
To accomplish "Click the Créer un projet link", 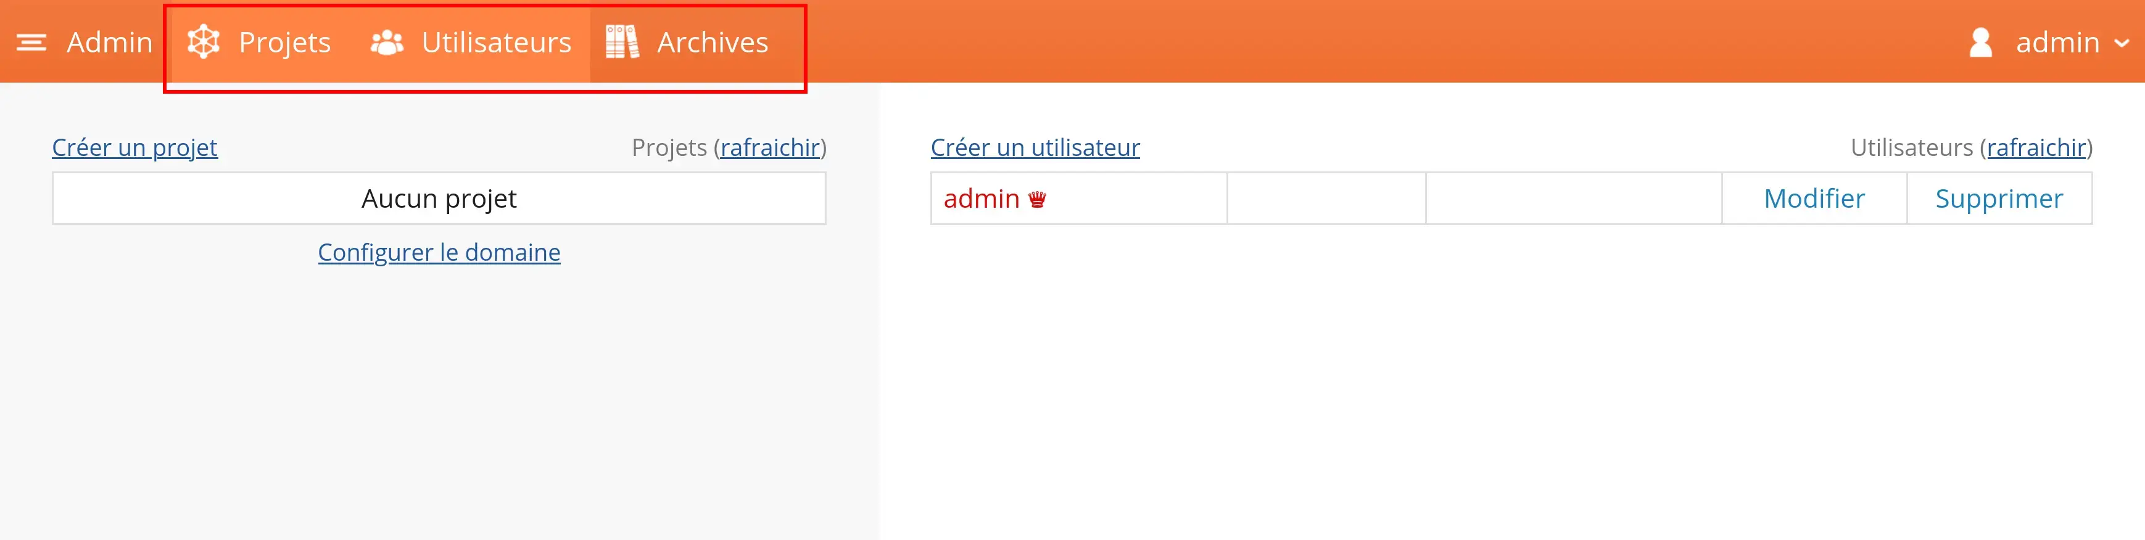I will pyautogui.click(x=135, y=147).
